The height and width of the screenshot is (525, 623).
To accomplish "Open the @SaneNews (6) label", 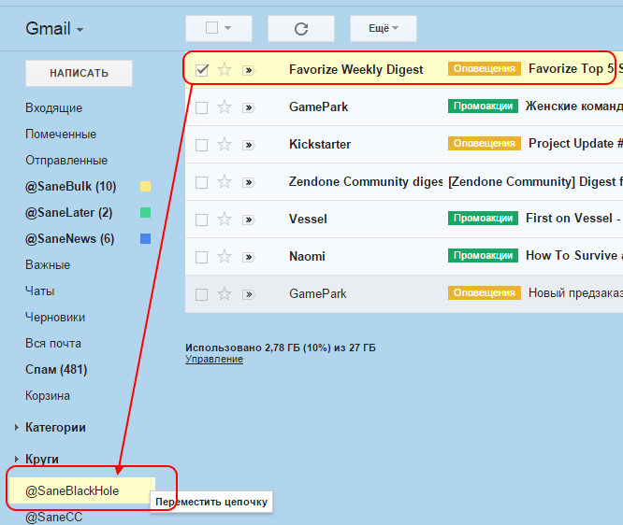I will pos(70,239).
